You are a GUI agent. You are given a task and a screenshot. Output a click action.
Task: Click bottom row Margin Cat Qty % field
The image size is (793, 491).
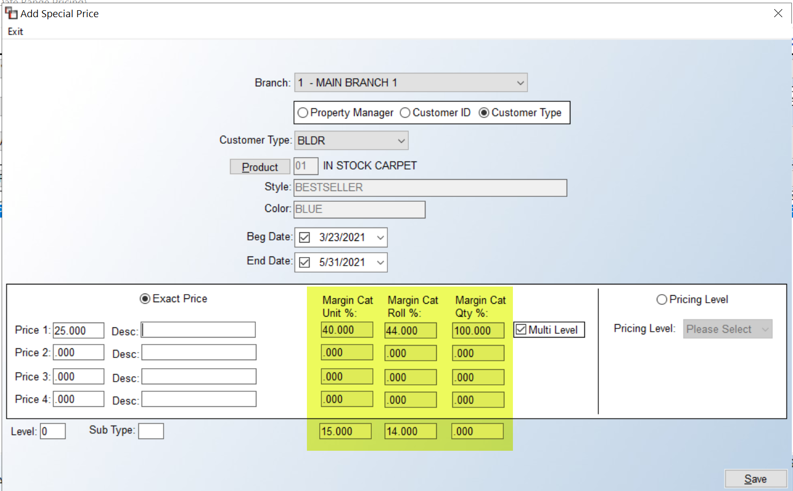[x=478, y=431]
